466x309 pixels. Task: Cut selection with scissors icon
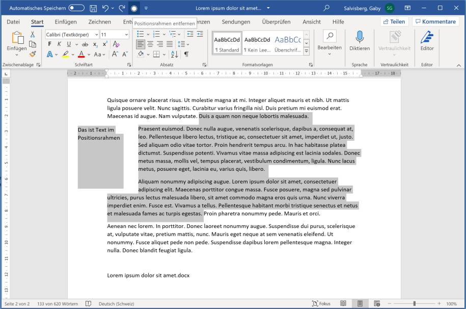(x=33, y=35)
